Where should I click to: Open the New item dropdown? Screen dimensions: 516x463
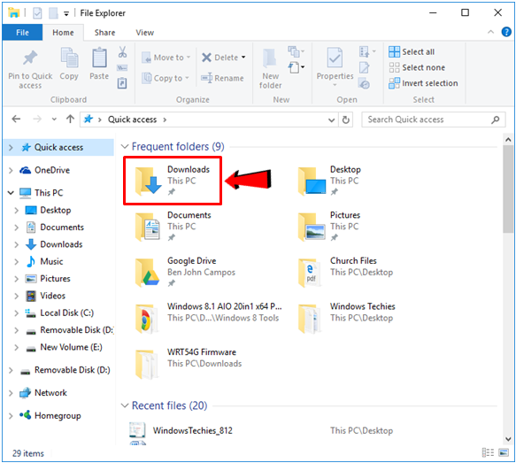(297, 52)
